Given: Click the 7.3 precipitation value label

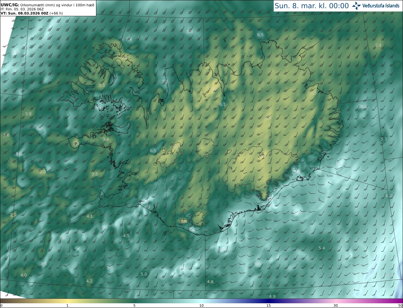Looking at the screenshot, I should tap(165, 82).
